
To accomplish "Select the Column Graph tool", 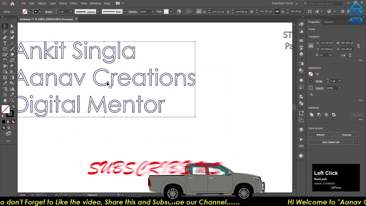I will 12,89.
